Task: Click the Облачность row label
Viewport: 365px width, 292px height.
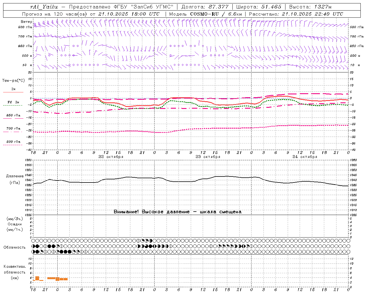Action: (15, 248)
